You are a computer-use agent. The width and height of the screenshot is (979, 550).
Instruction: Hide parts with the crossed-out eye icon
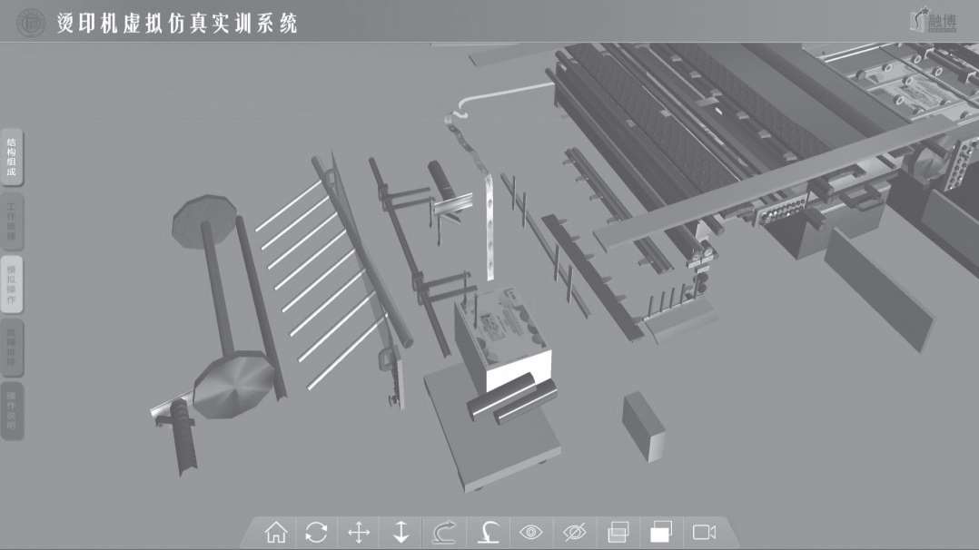click(x=575, y=532)
